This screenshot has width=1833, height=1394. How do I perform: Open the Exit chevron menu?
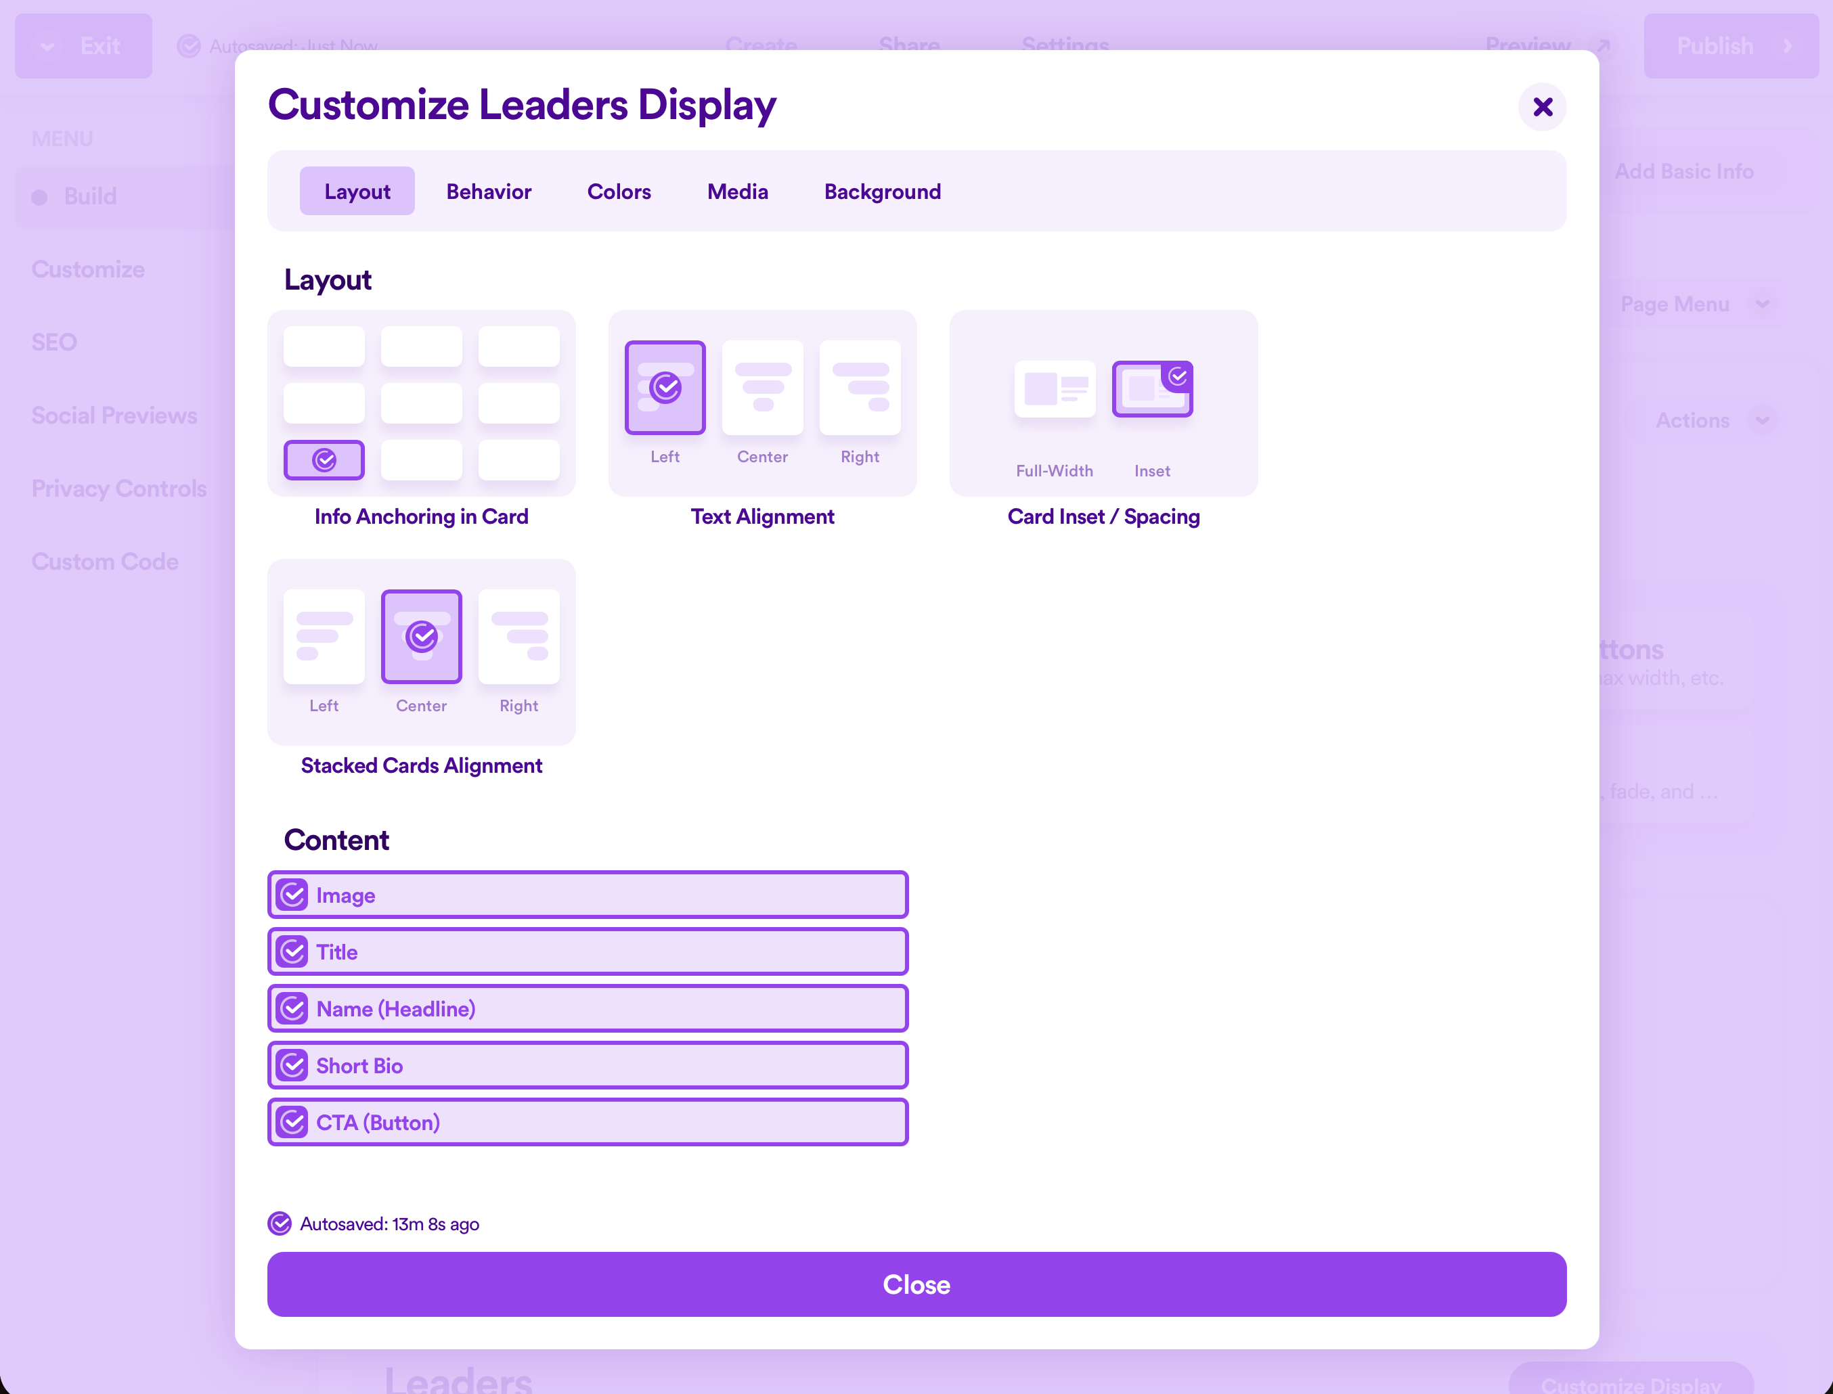tap(47, 47)
